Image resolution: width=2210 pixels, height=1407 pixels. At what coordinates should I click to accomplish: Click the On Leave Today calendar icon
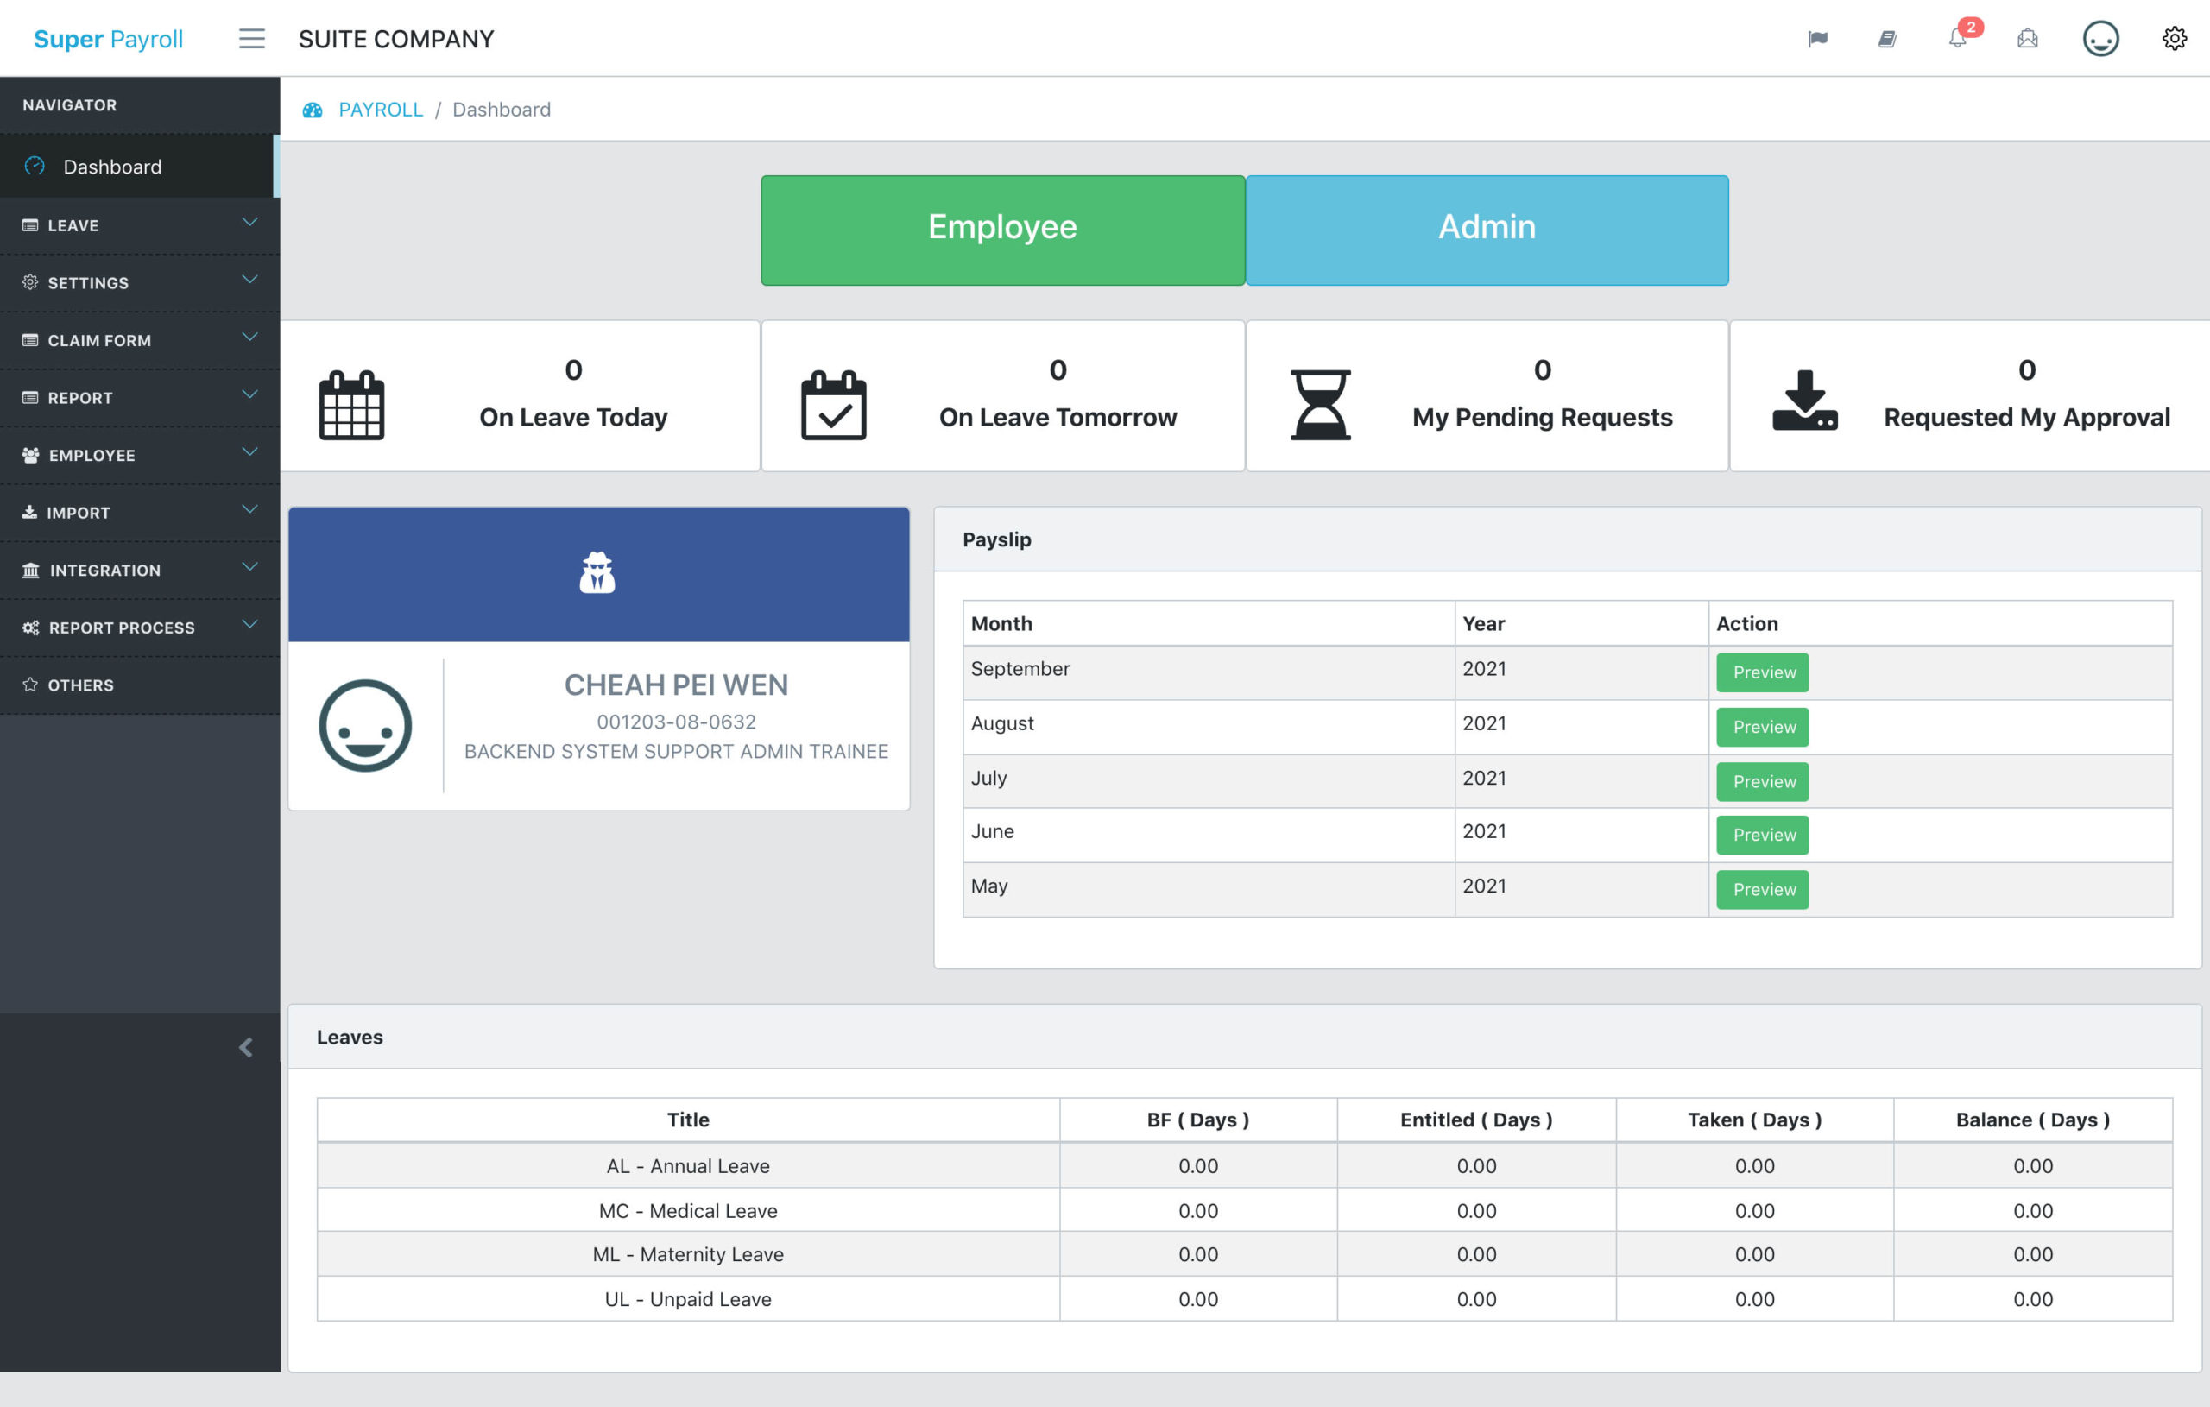[x=351, y=404]
